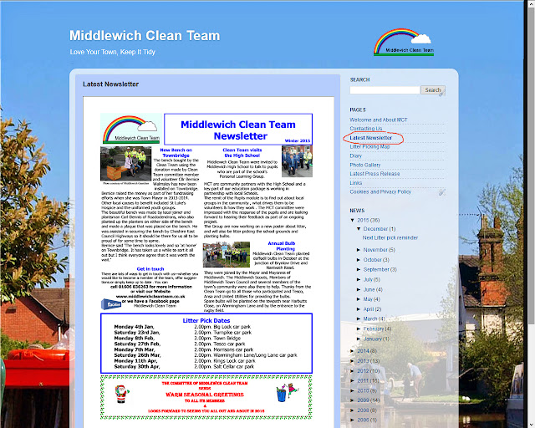Click the wrench edit icon beside Search button
The width and height of the screenshot is (535, 428).
tap(441, 94)
